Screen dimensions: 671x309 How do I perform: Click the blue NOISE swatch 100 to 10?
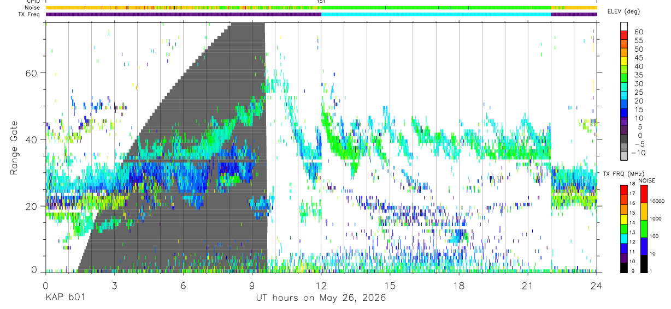point(644,246)
